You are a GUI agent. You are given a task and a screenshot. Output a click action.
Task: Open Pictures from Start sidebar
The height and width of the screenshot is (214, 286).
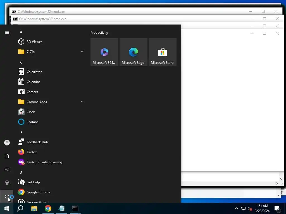7,169
